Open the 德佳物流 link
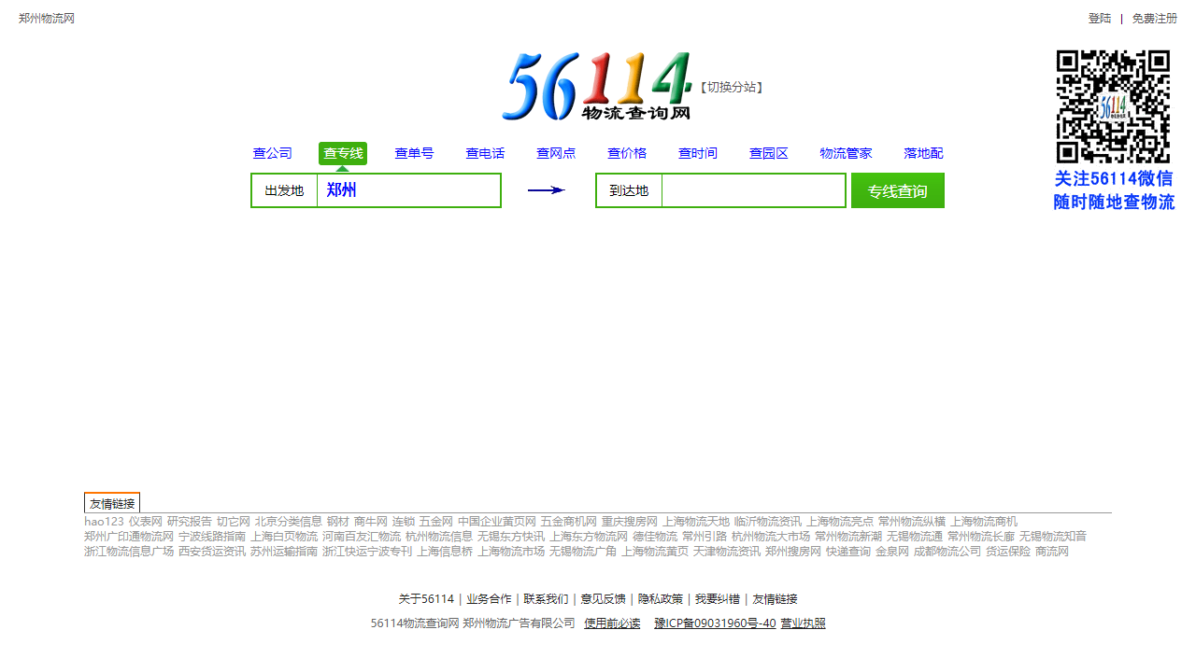This screenshot has width=1196, height=672. click(x=655, y=537)
